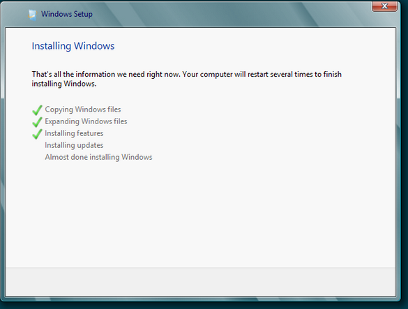Select 'Almost done installing Windows' step text
This screenshot has width=408, height=309.
click(98, 157)
